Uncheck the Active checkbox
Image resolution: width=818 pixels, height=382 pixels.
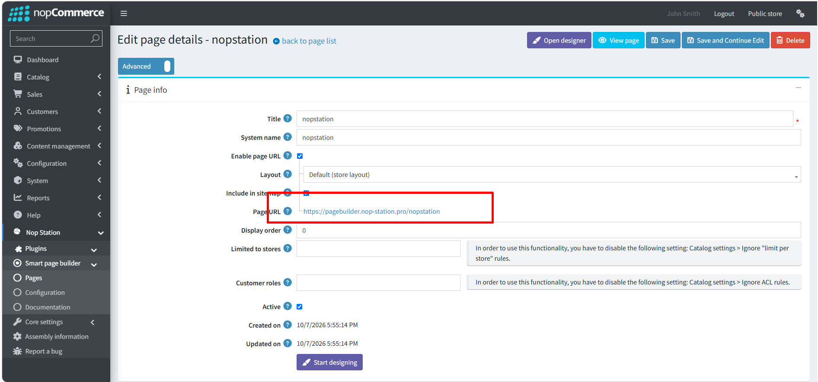point(300,306)
